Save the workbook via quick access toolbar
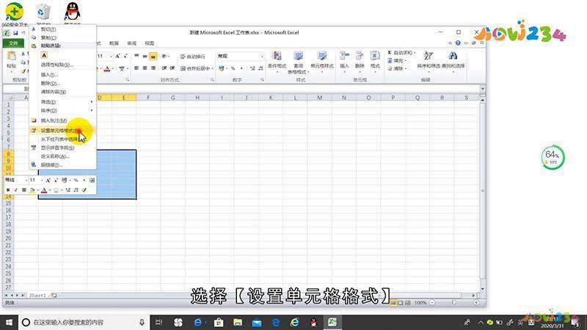 pyautogui.click(x=15, y=33)
